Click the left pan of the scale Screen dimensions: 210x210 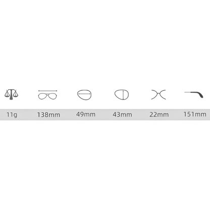(x=7, y=94)
